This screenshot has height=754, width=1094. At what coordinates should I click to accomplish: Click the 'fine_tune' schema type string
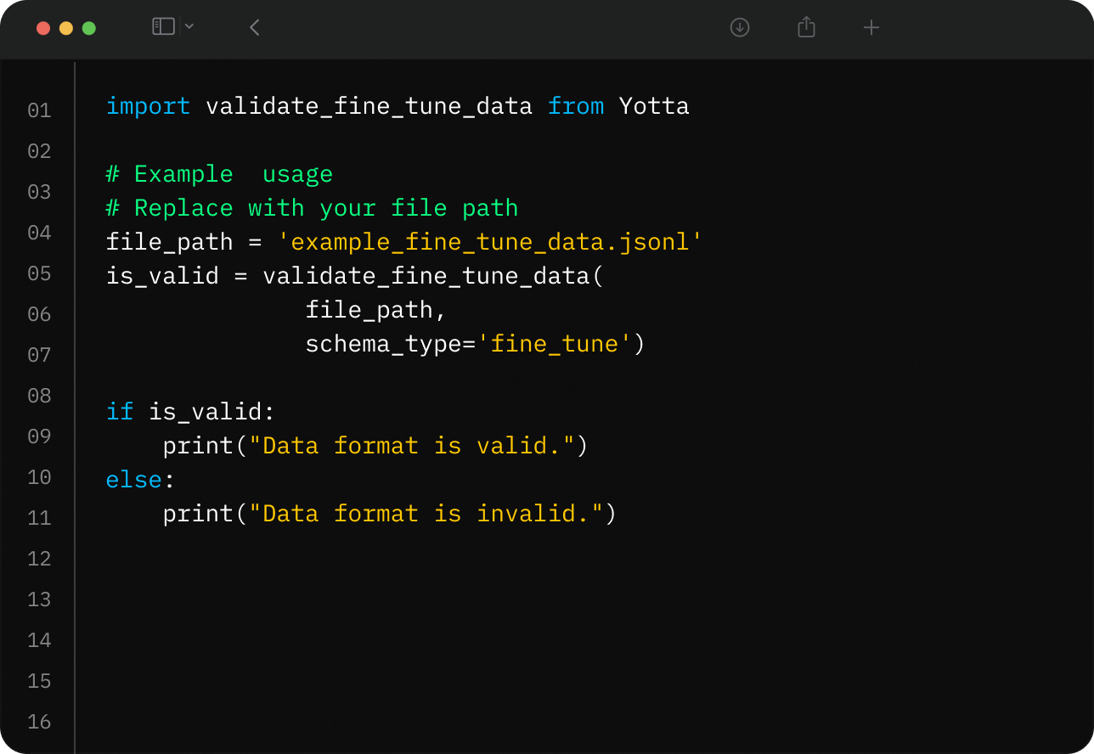click(x=554, y=344)
